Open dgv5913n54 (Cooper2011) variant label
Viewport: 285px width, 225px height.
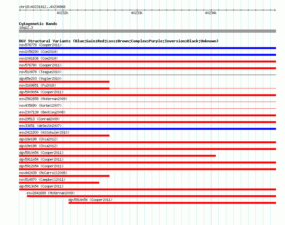(x=41, y=186)
